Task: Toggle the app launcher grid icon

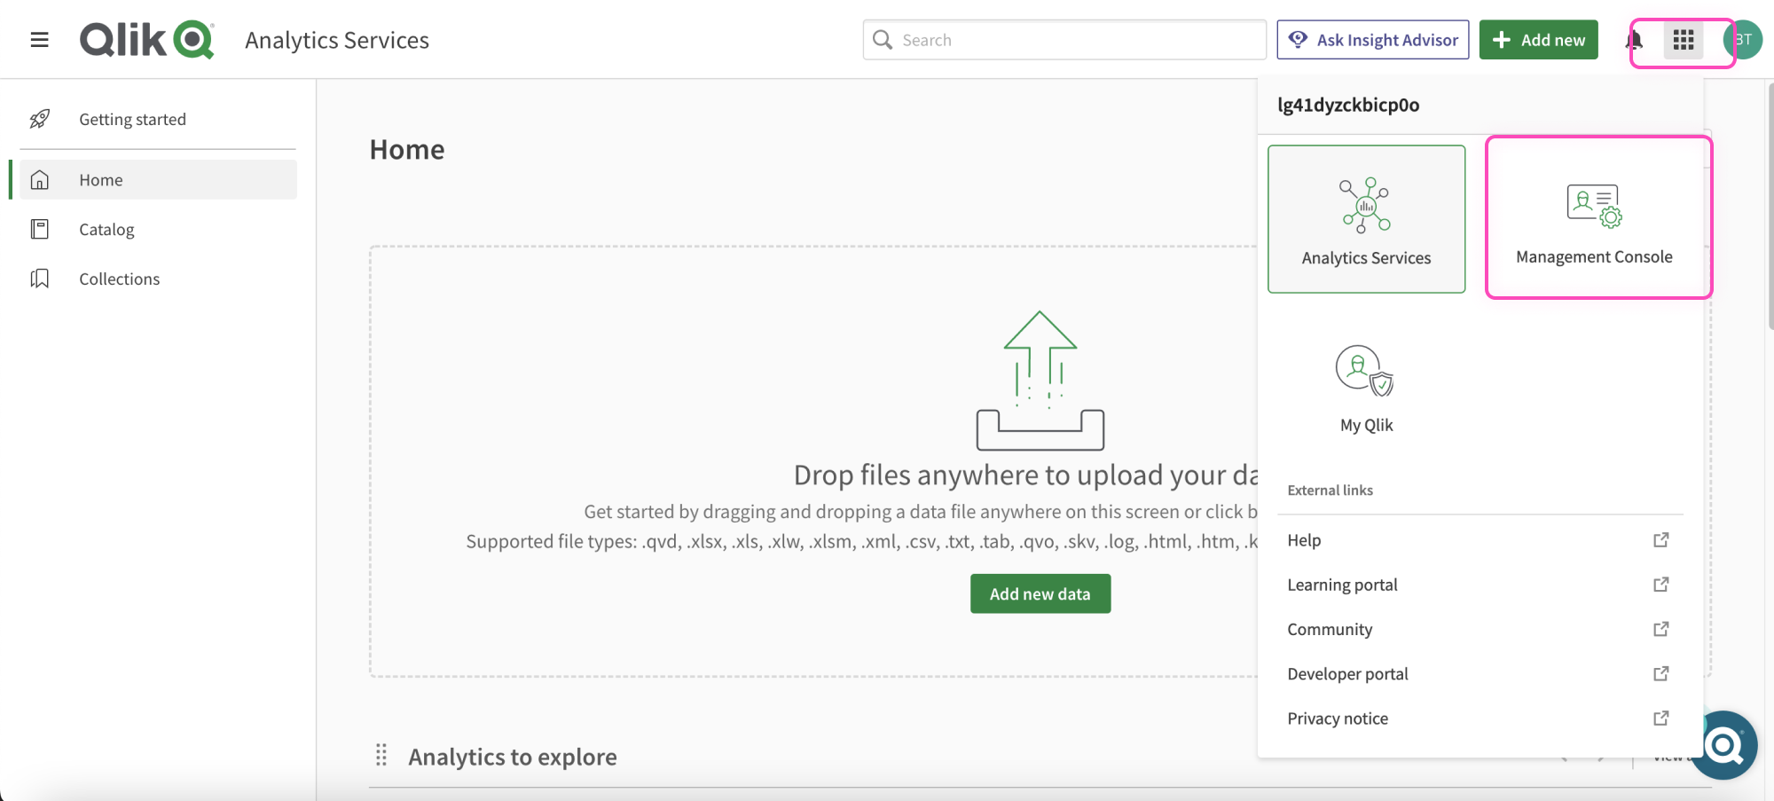Action: tap(1683, 40)
